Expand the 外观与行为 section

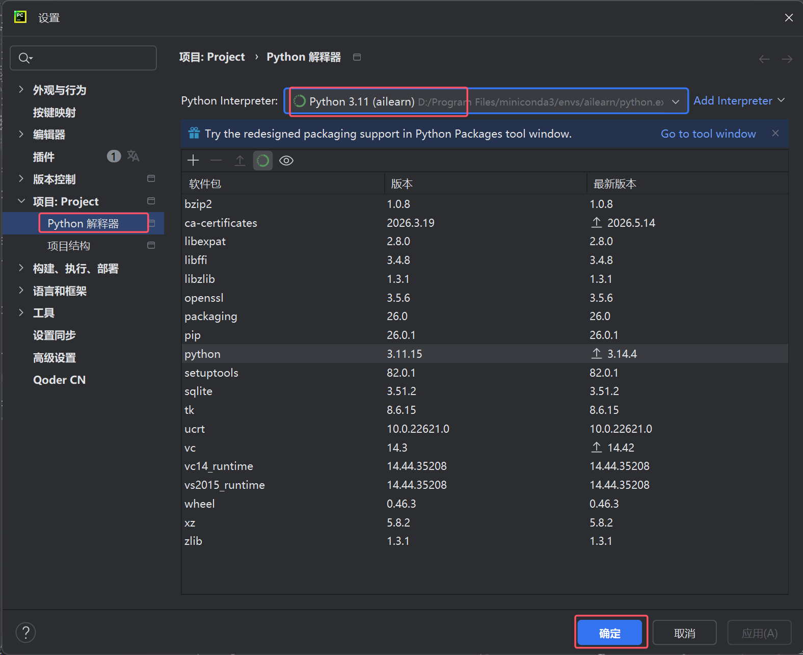pos(21,90)
